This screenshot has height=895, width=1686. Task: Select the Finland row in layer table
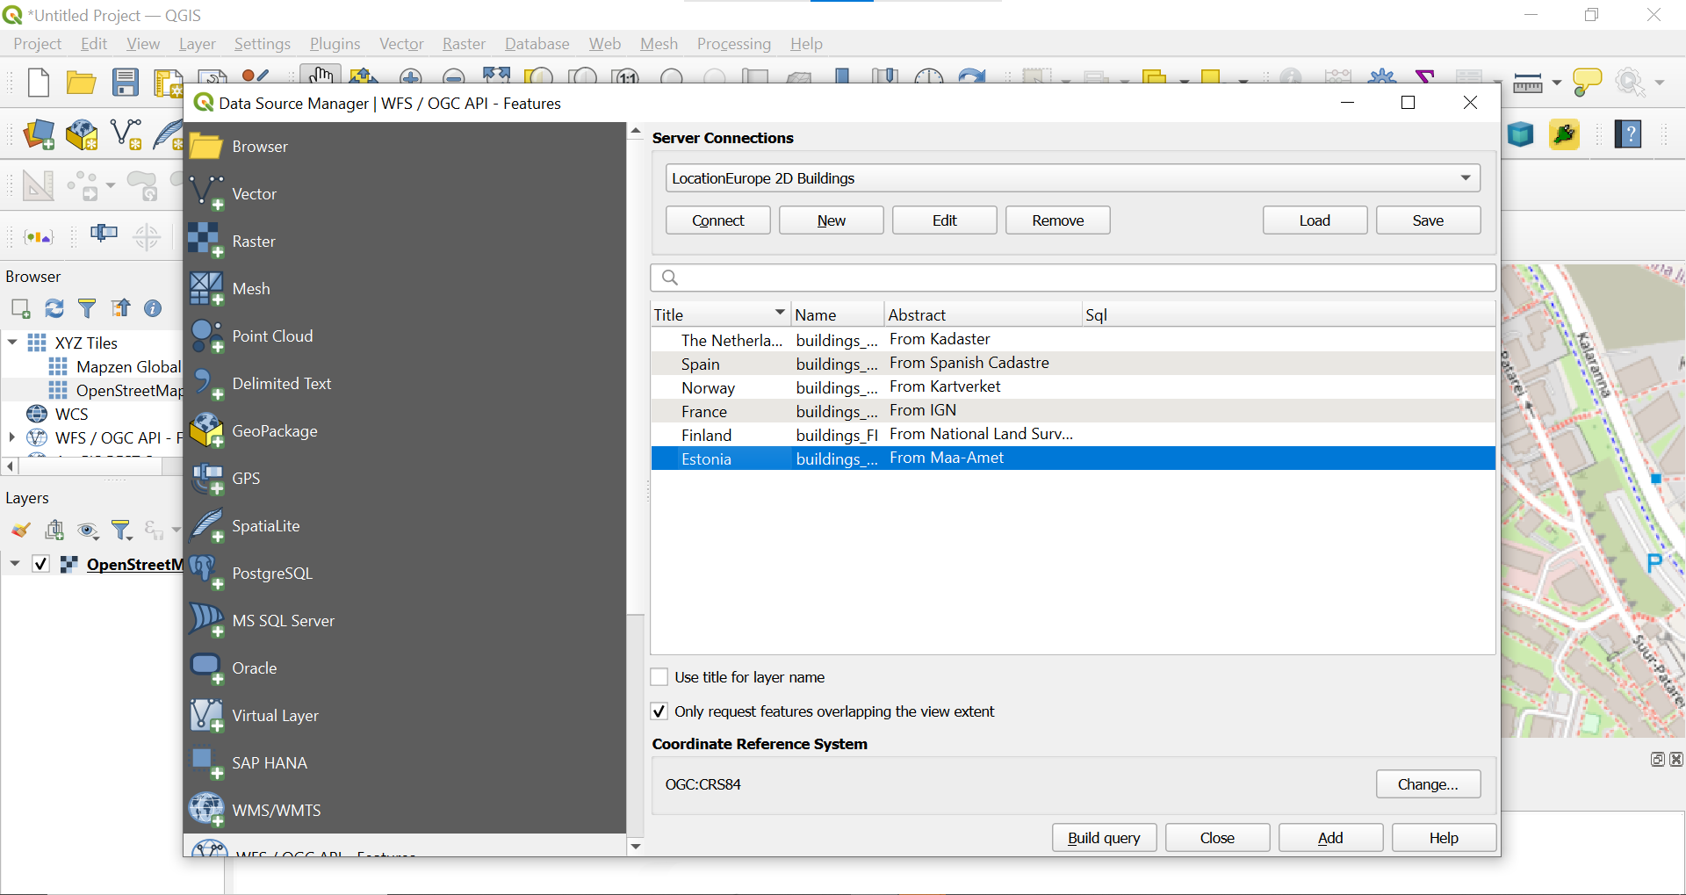(x=1073, y=435)
